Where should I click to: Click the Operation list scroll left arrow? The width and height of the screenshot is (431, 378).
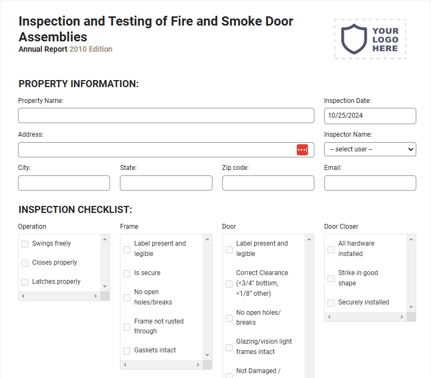click(x=23, y=296)
